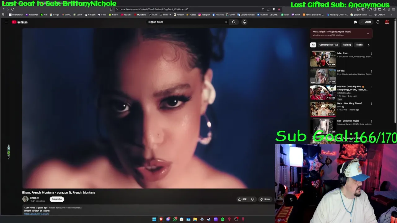
Task: Open 'Mix - Electronic music' title
Action: (348, 121)
